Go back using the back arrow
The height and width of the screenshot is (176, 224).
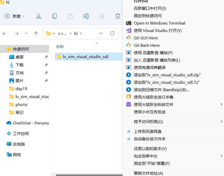[x=5, y=33]
